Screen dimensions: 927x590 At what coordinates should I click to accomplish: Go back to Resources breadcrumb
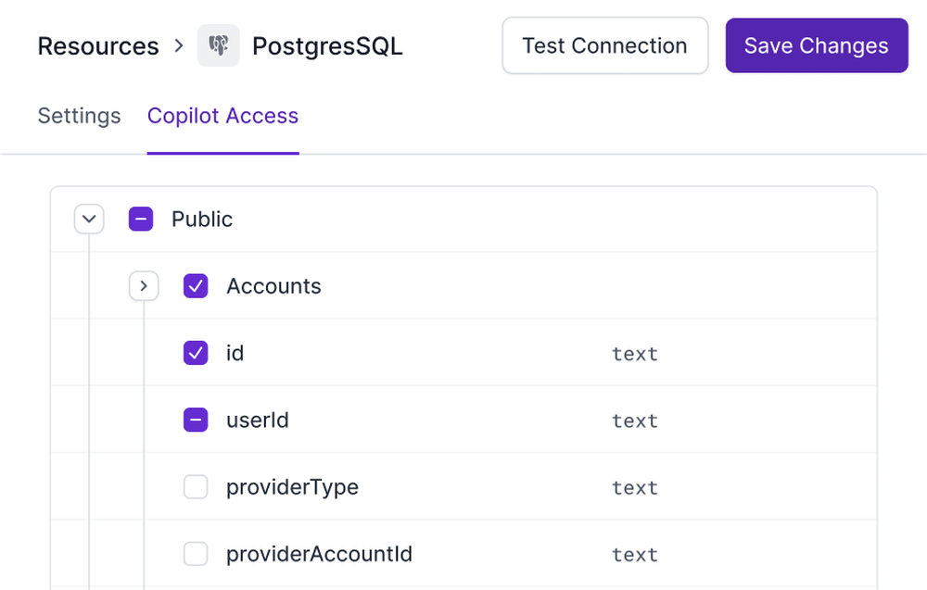tap(98, 46)
